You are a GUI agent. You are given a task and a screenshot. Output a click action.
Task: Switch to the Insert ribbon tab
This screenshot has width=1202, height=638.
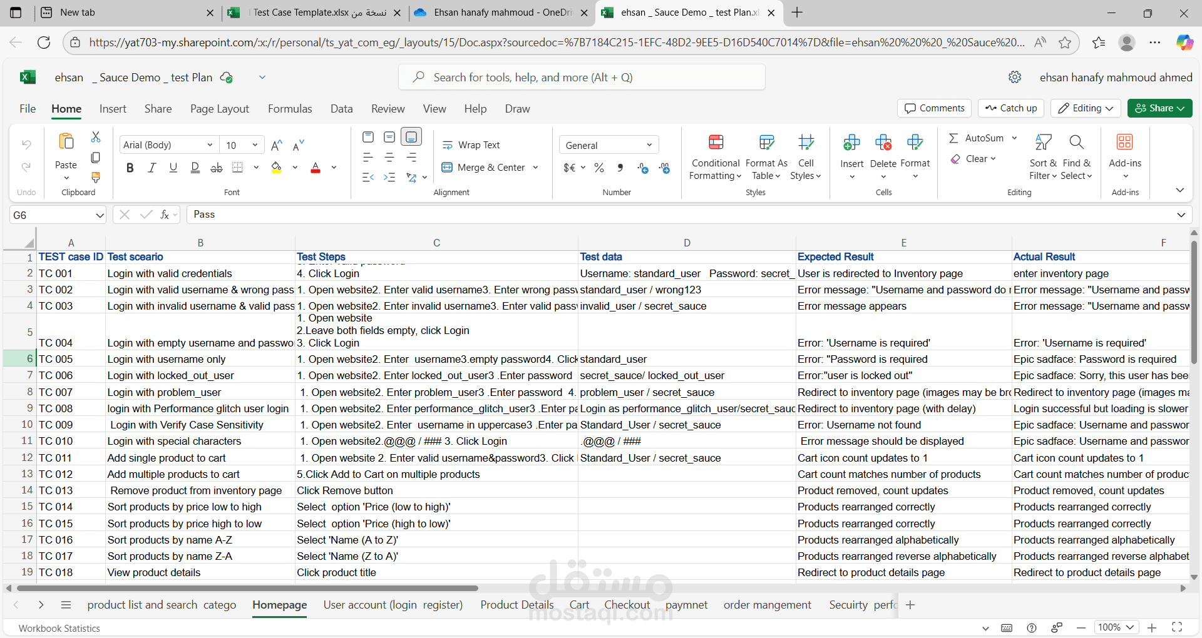point(113,109)
